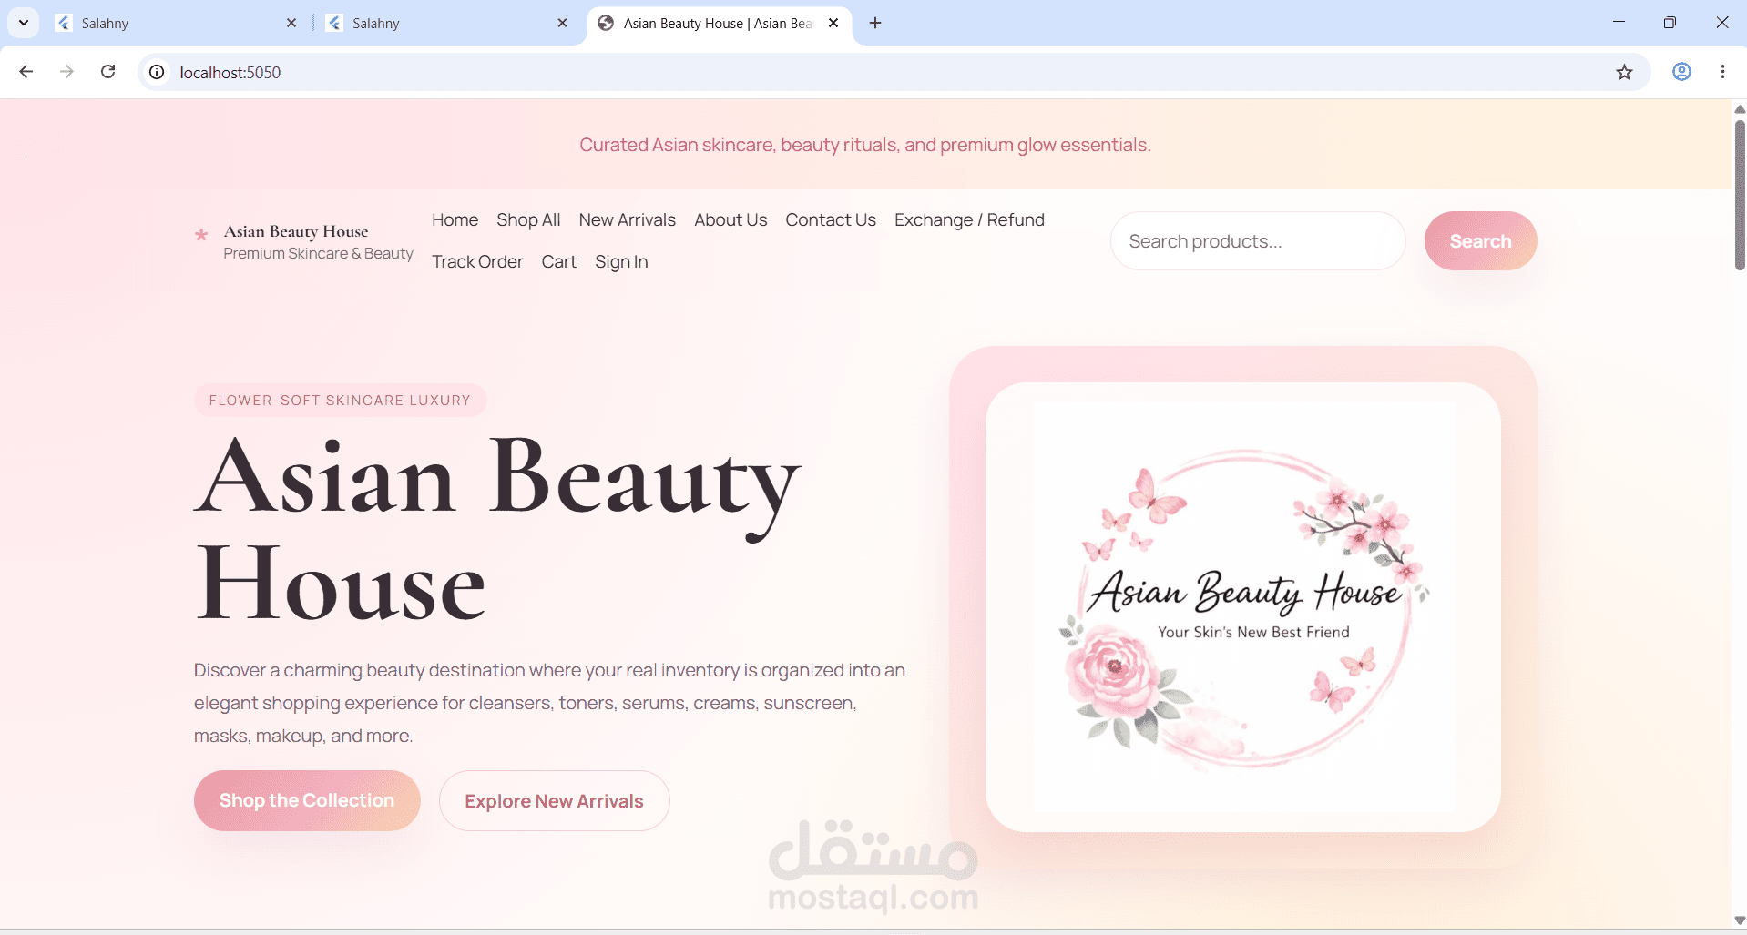Go back using the browser back arrow

click(x=26, y=72)
